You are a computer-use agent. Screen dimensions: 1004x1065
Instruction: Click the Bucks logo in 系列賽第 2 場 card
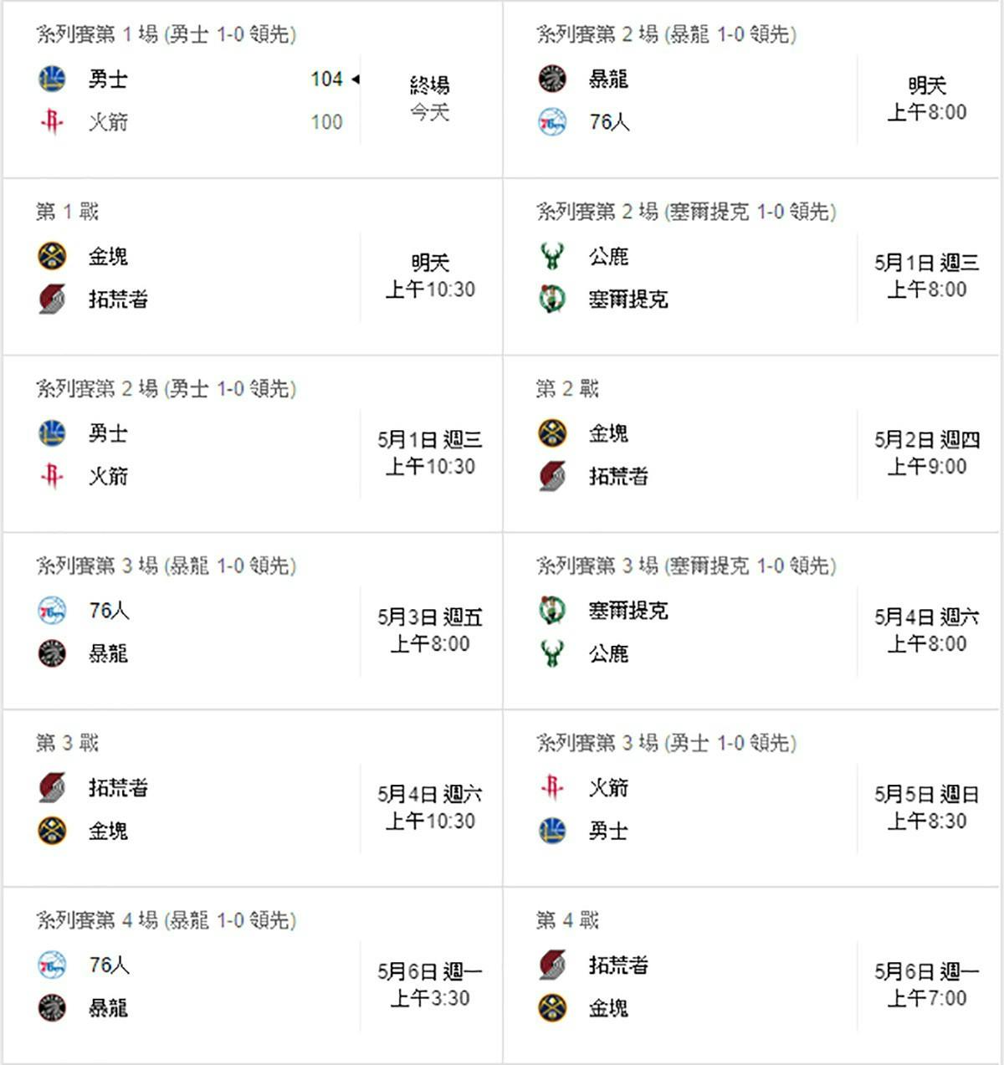tap(552, 256)
